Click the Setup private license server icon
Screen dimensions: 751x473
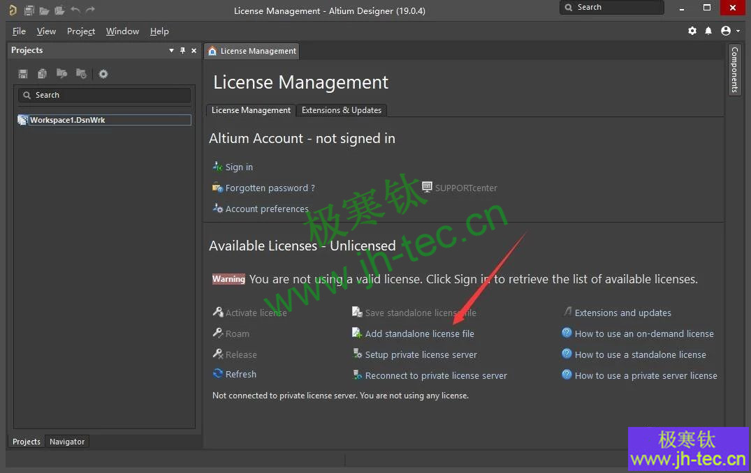(357, 354)
